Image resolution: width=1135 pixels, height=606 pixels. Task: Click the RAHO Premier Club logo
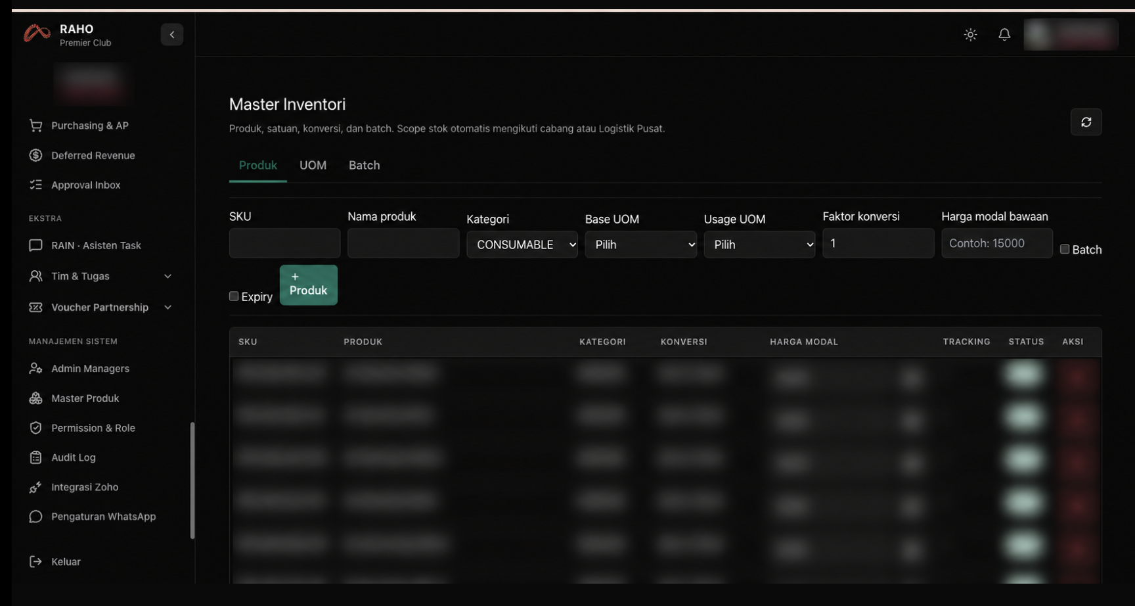(37, 33)
